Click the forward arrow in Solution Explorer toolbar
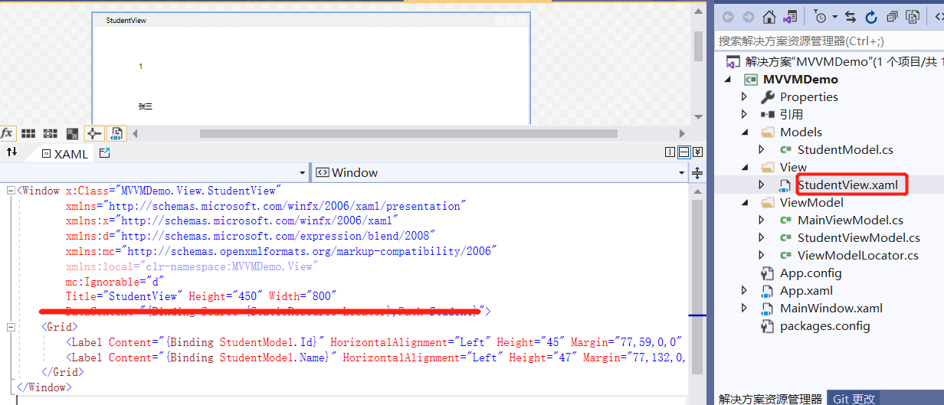The width and height of the screenshot is (944, 405). pyautogui.click(x=748, y=17)
